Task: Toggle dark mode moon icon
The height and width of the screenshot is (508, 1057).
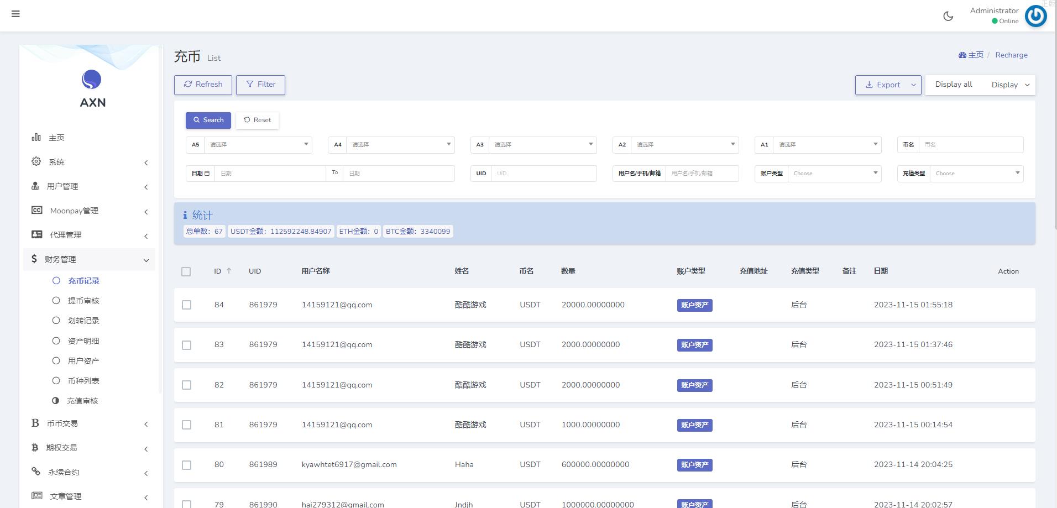Action: (948, 16)
